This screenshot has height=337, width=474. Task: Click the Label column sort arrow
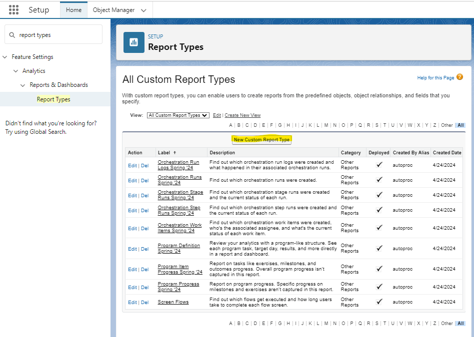pos(174,153)
